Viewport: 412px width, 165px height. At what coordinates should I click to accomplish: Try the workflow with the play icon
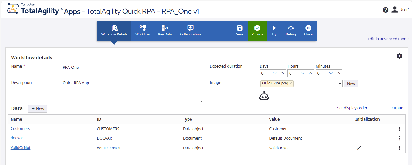pyautogui.click(x=274, y=31)
